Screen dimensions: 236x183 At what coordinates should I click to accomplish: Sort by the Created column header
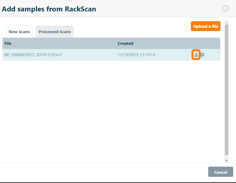(125, 43)
